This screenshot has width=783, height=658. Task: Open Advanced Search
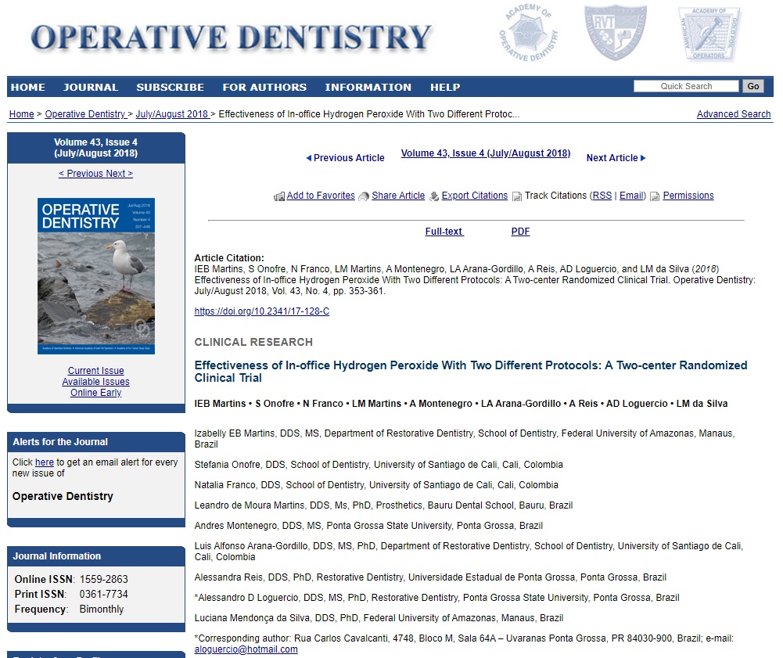point(733,114)
